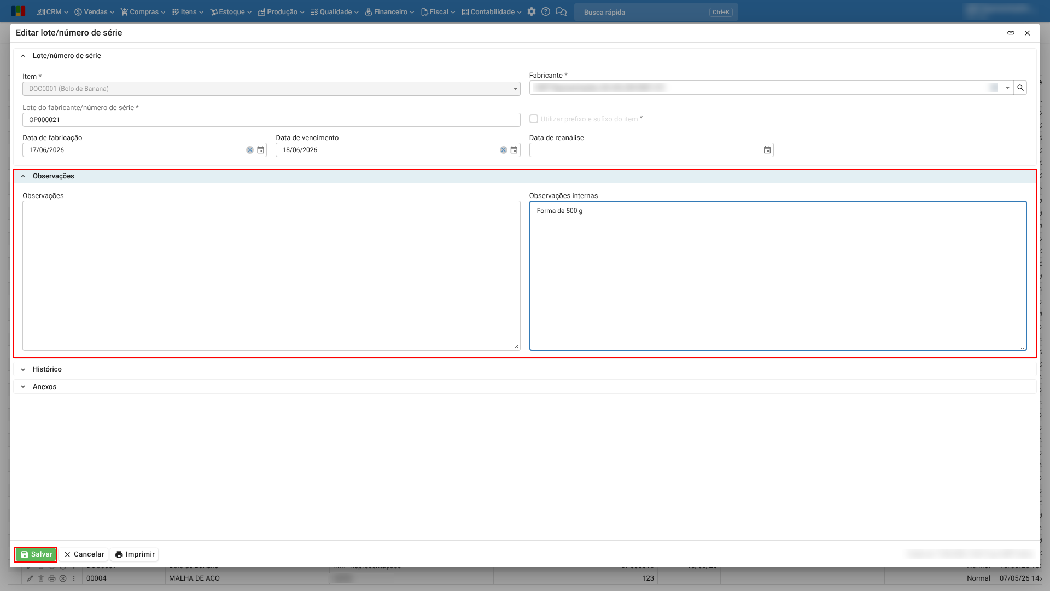Open the settings gear icon
1050x591 pixels.
point(532,11)
